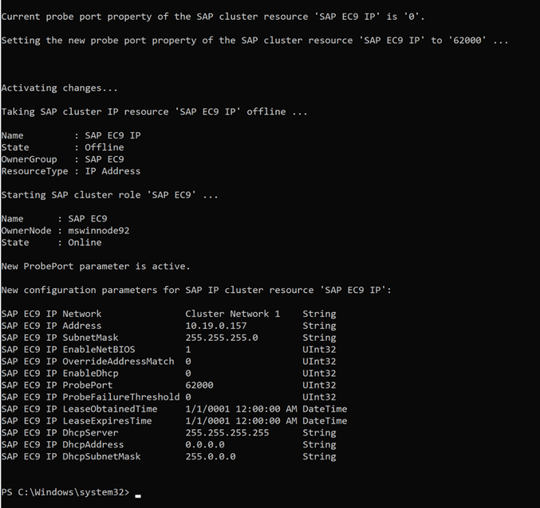Click the 'Cluster Network 1' value
This screenshot has height=508, width=540.
[232, 314]
